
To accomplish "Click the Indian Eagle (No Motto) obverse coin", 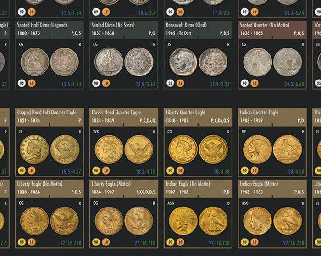I will [183, 221].
